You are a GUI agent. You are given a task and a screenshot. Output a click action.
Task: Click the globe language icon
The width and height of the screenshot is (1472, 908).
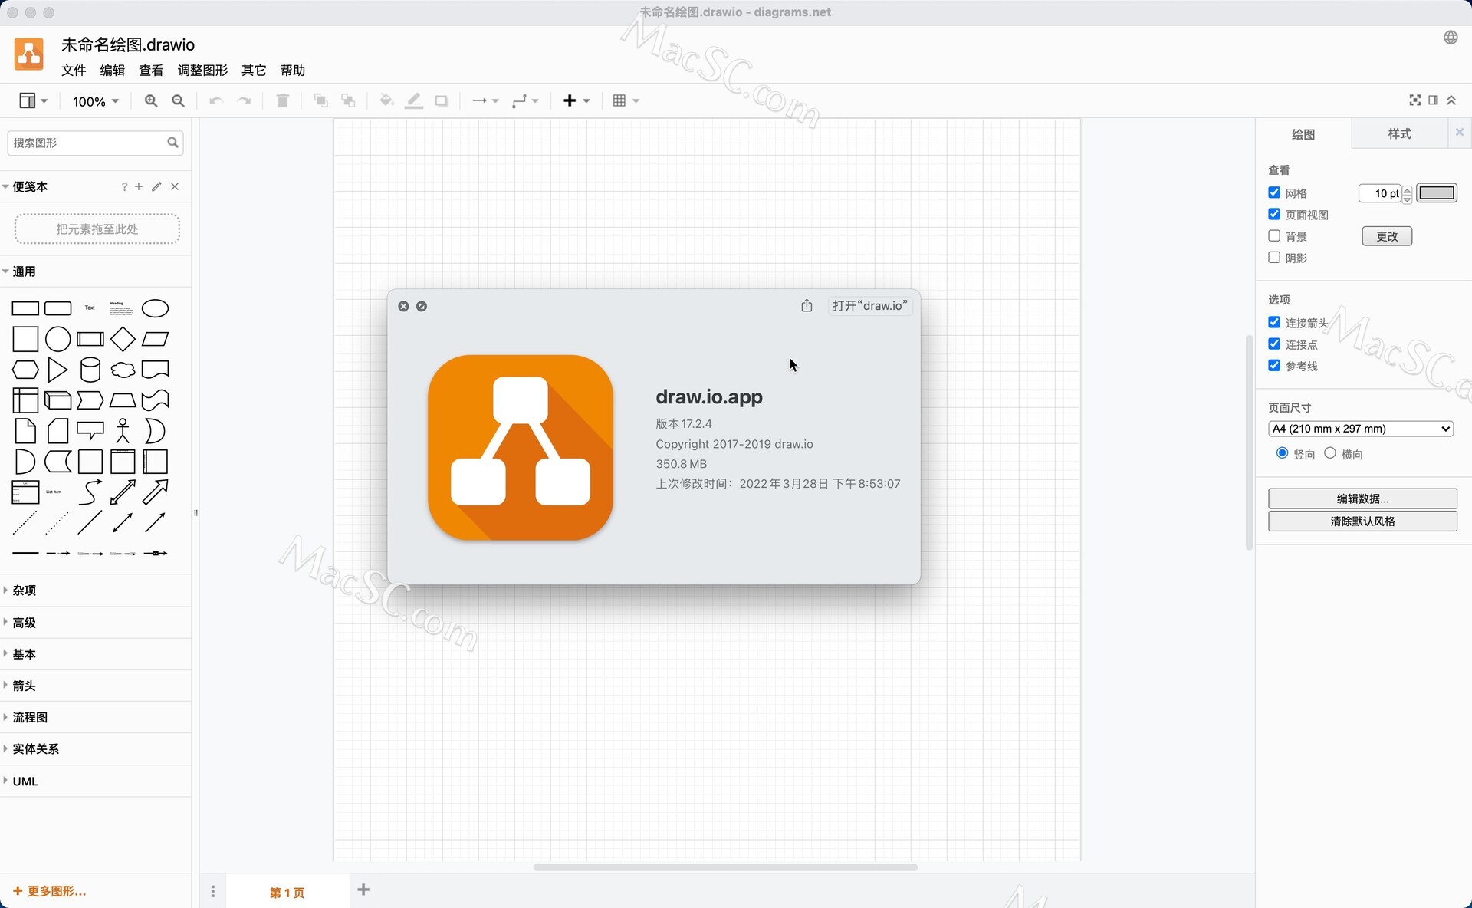[x=1451, y=38]
